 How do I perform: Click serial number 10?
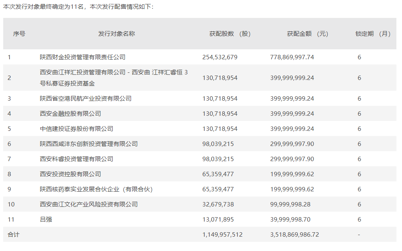pos(11,204)
